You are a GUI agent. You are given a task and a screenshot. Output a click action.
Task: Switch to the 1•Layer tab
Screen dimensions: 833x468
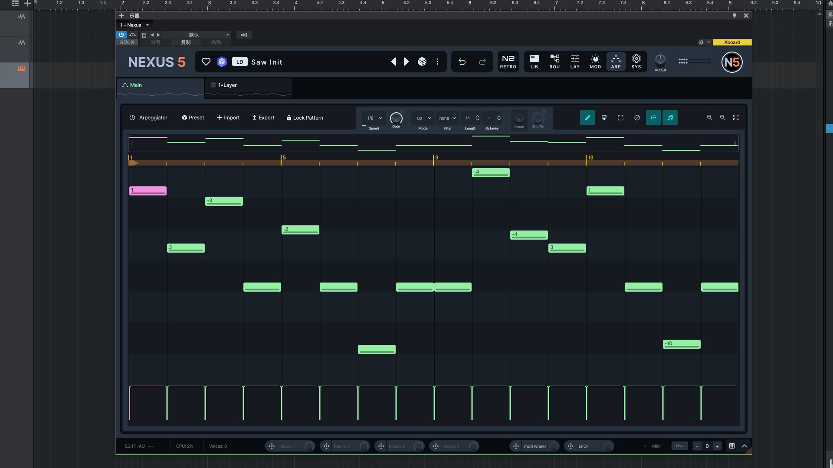[x=248, y=88]
